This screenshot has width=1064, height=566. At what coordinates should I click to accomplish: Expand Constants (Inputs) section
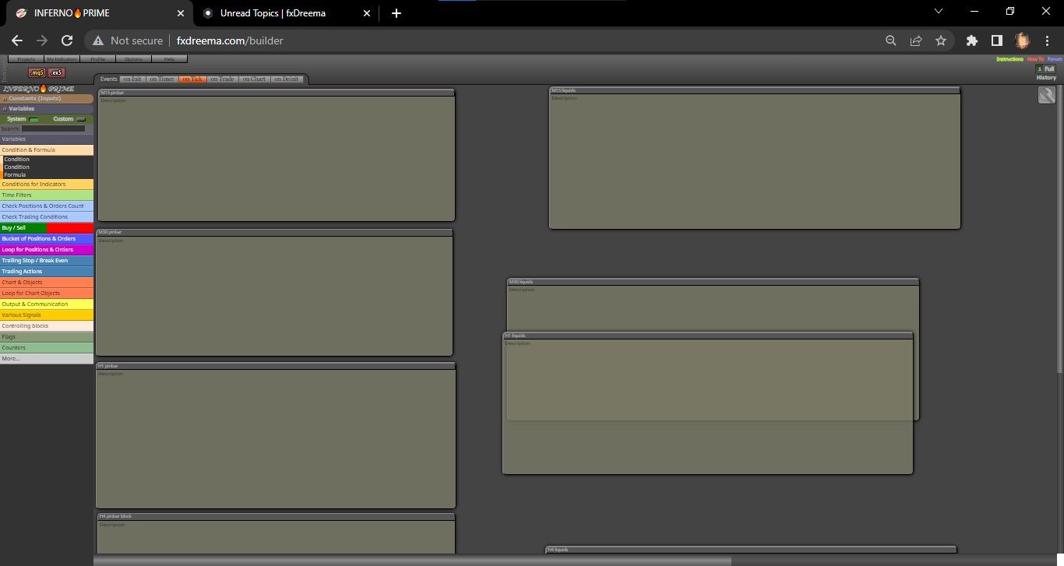point(47,99)
